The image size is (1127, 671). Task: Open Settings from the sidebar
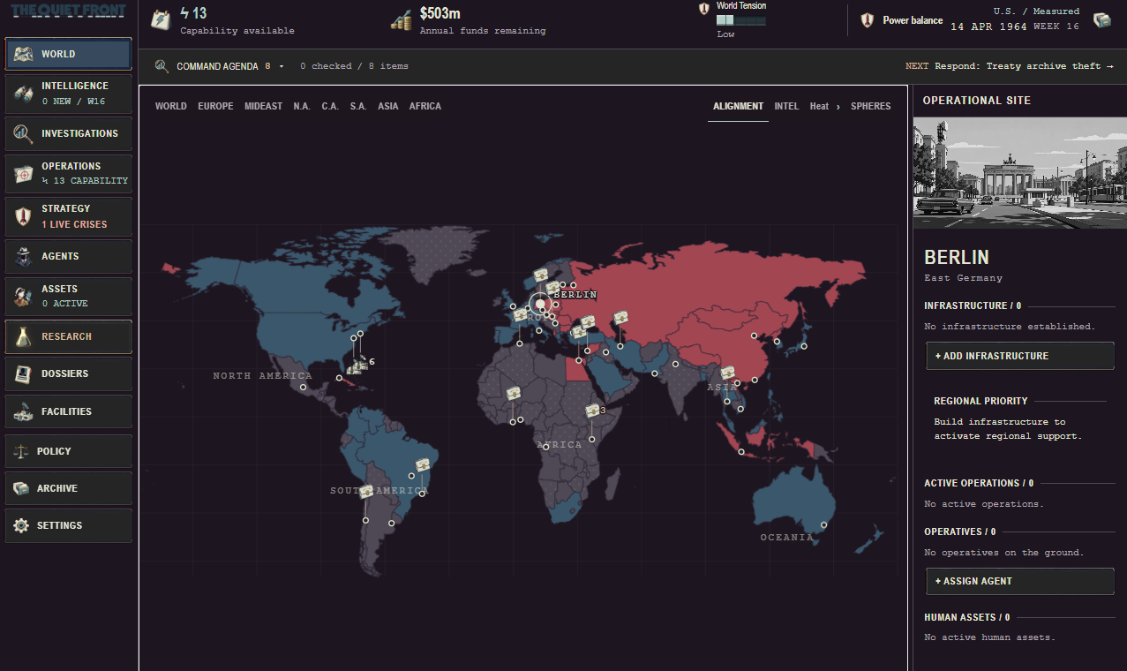point(69,525)
